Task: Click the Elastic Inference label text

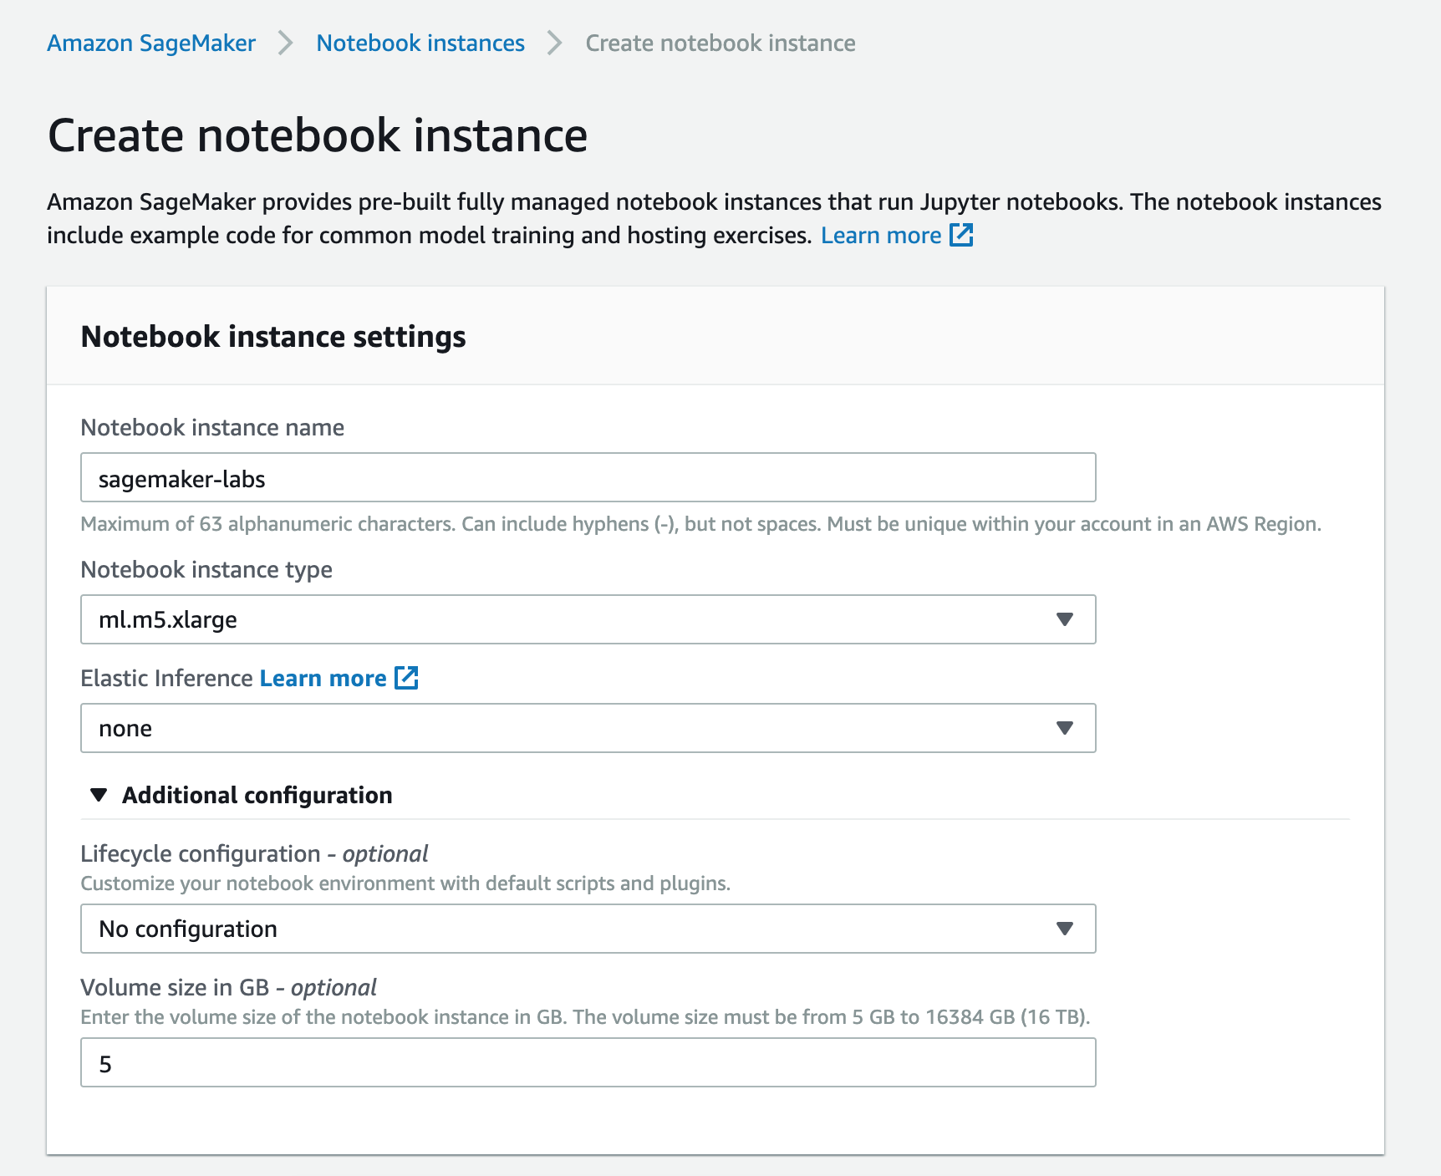Action: coord(166,678)
